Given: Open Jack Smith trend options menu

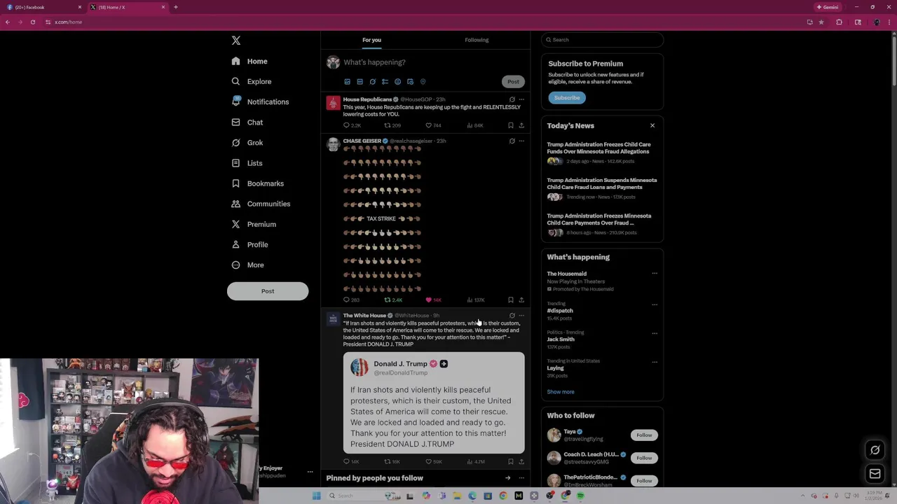Looking at the screenshot, I should tap(655, 333).
